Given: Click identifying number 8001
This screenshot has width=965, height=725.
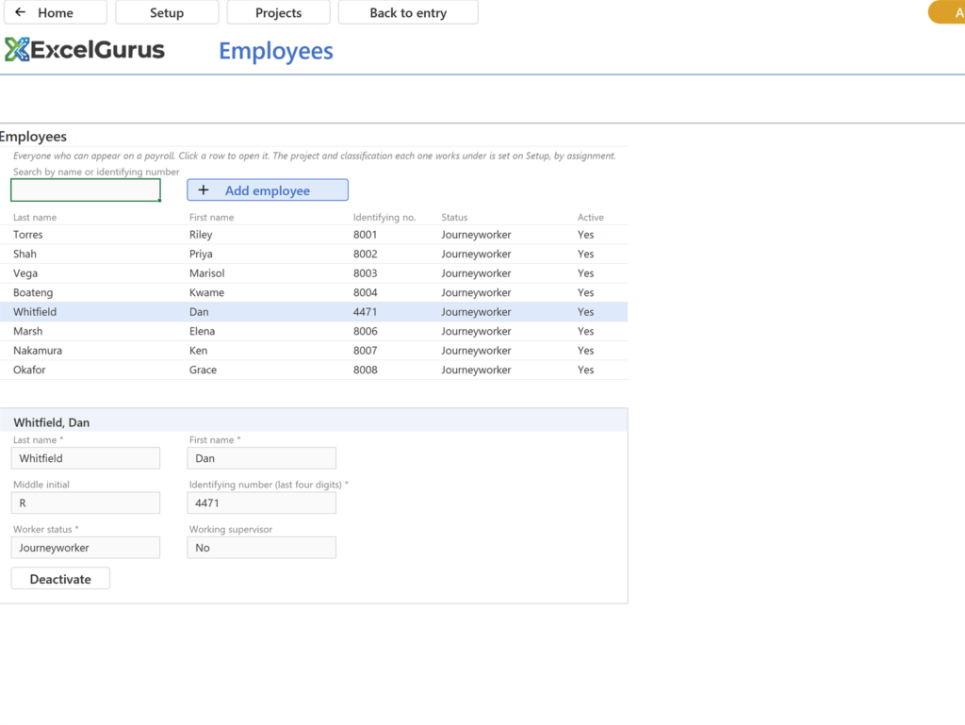Looking at the screenshot, I should coord(365,235).
